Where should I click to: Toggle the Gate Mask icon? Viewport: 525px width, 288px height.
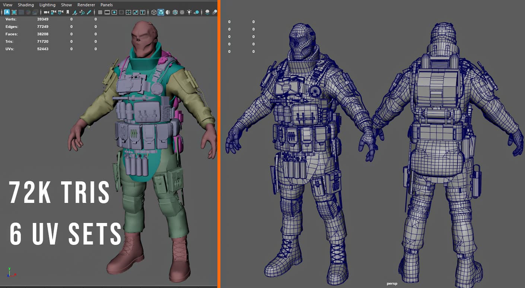(x=121, y=12)
